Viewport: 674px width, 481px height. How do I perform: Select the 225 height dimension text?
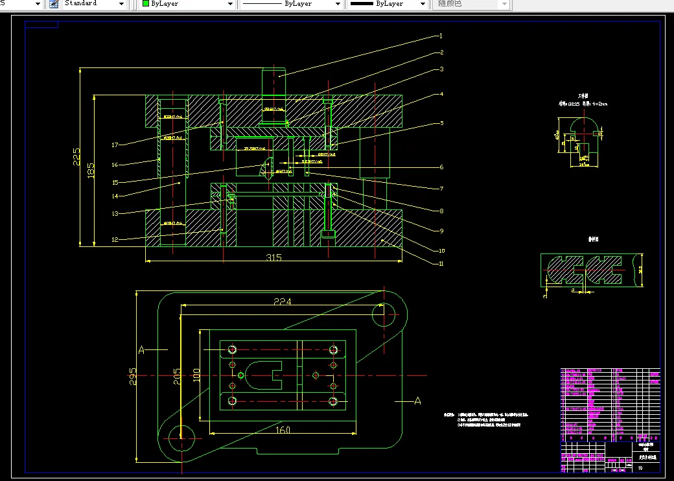click(x=76, y=157)
